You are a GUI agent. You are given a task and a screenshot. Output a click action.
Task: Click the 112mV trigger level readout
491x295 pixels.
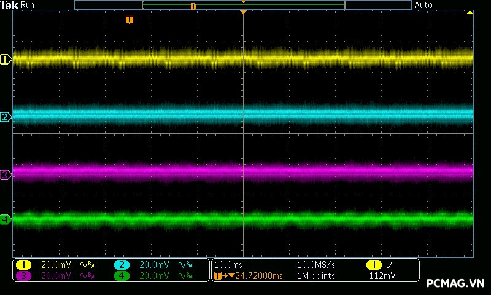point(382,276)
